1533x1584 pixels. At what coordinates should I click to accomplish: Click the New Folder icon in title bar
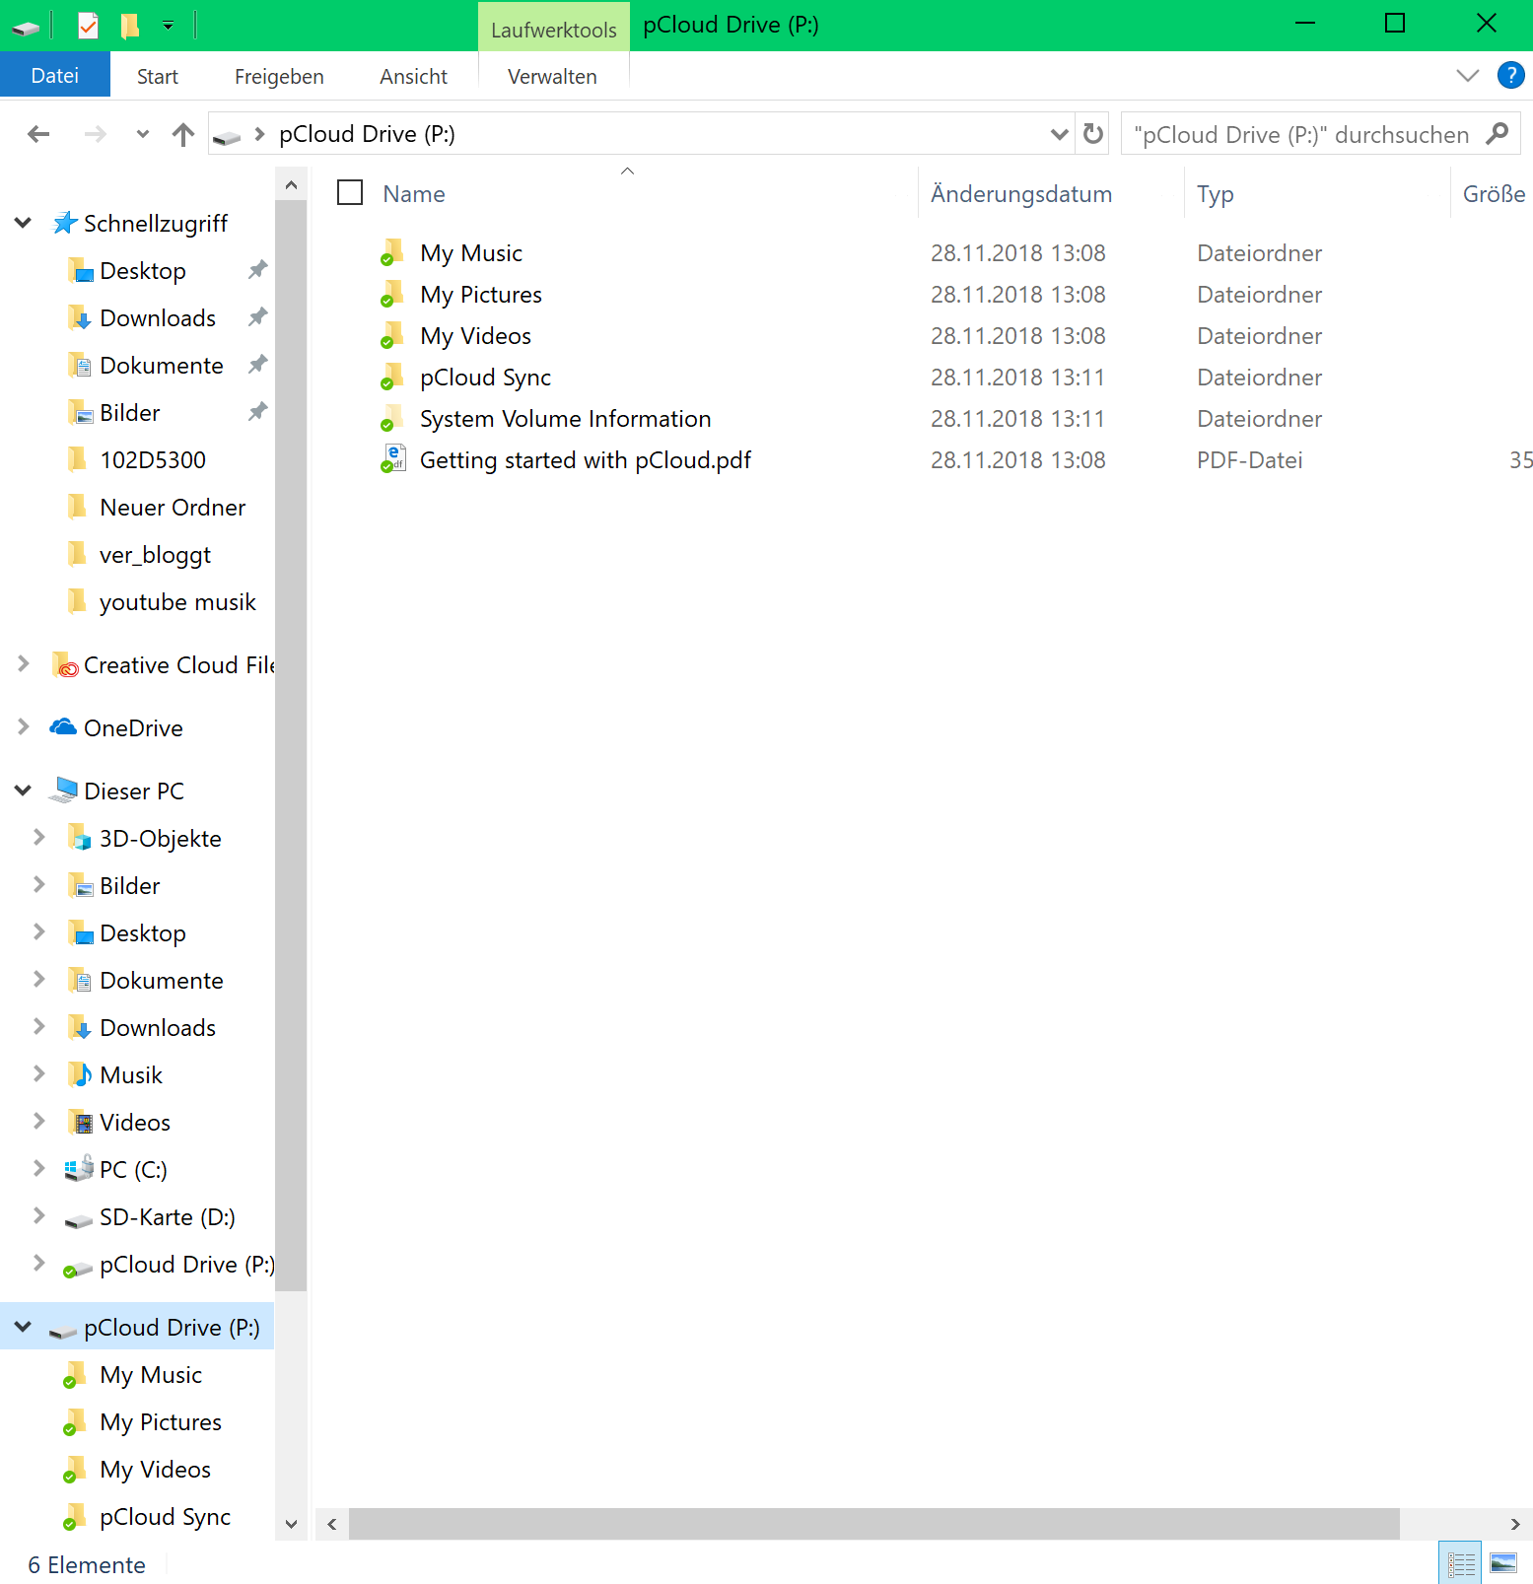(x=129, y=25)
